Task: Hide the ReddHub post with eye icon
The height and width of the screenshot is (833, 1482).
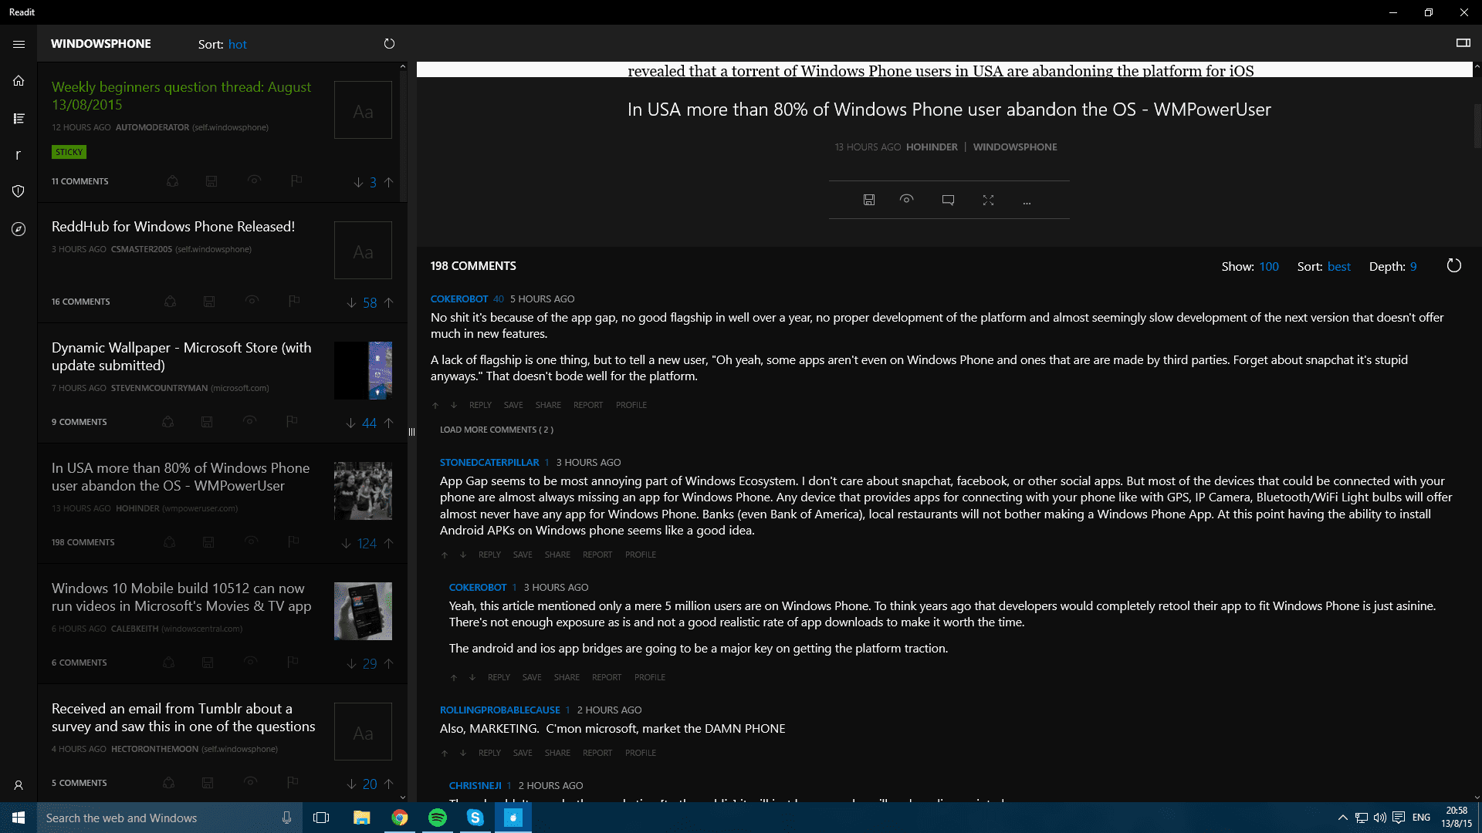Action: pyautogui.click(x=252, y=300)
